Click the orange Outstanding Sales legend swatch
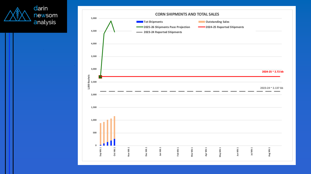 click(x=201, y=22)
